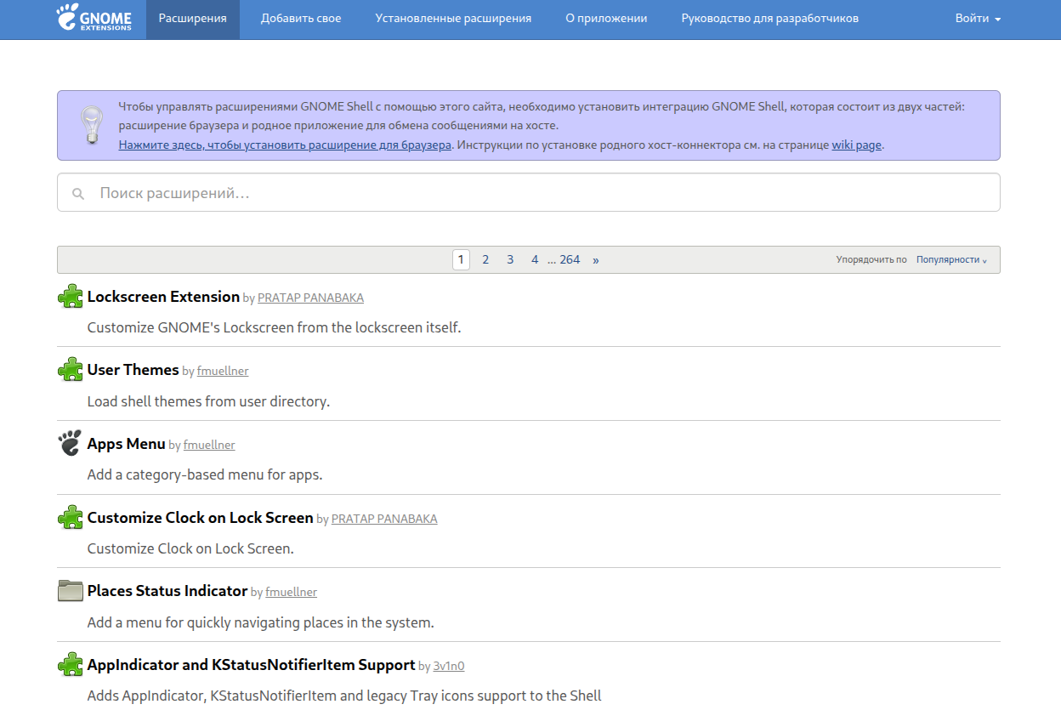Screen dimensions: 1061x710
Task: Open author PRATAP PANABAKA of Lockscreen Extension
Action: (x=310, y=298)
